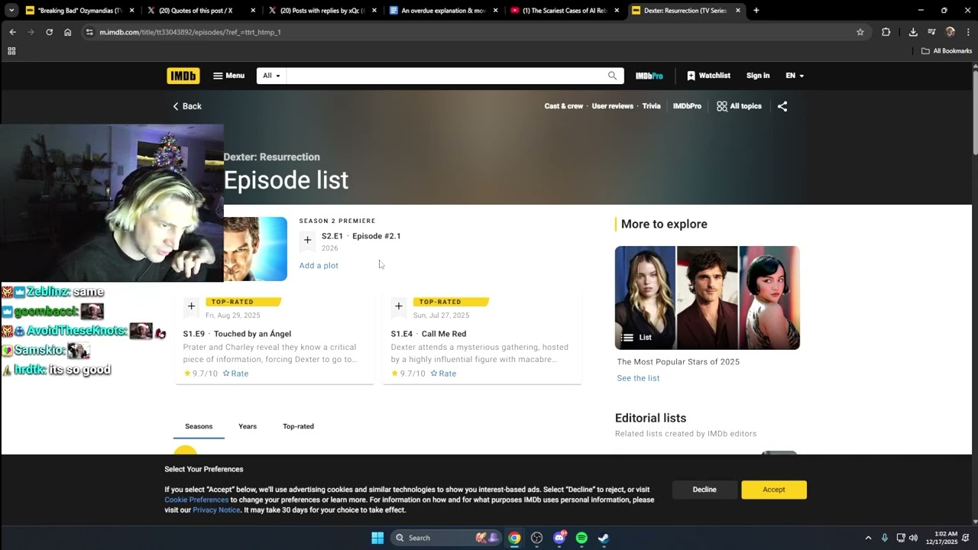Open apps grid in bookmarks bar

(x=11, y=51)
